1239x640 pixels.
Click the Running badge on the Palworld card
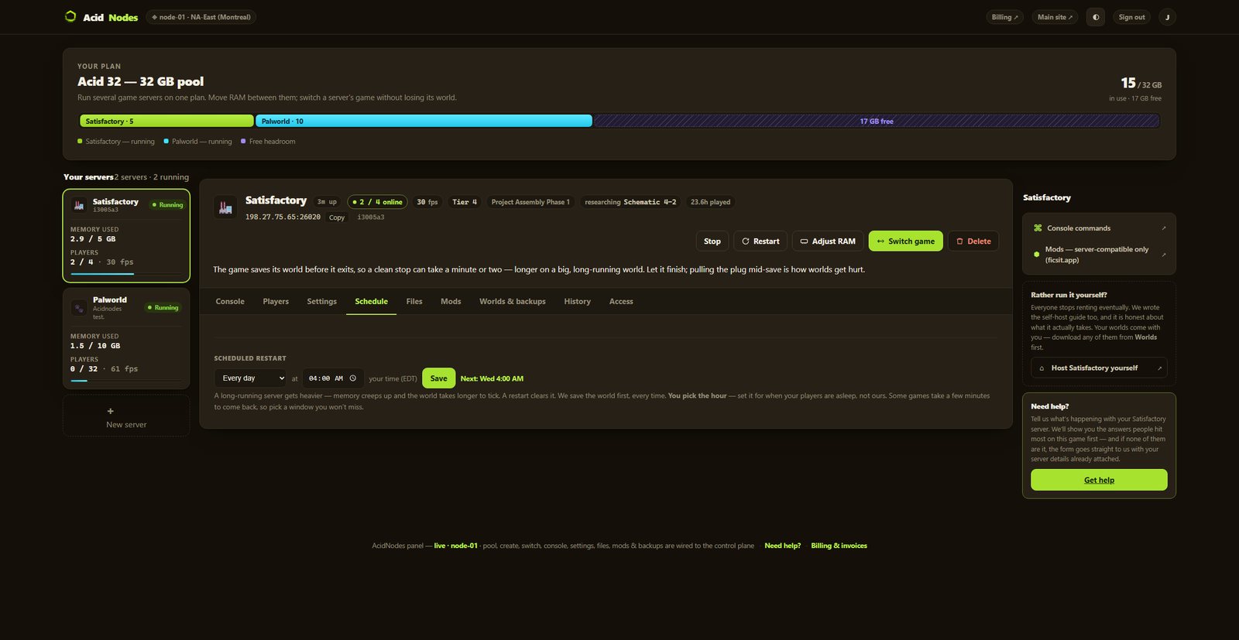163,307
